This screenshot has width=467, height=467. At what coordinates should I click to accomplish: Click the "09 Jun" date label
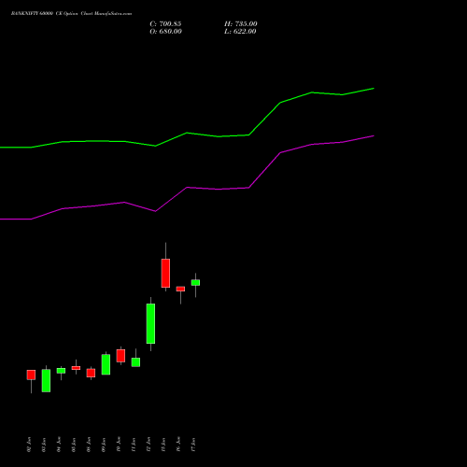pyautogui.click(x=104, y=445)
